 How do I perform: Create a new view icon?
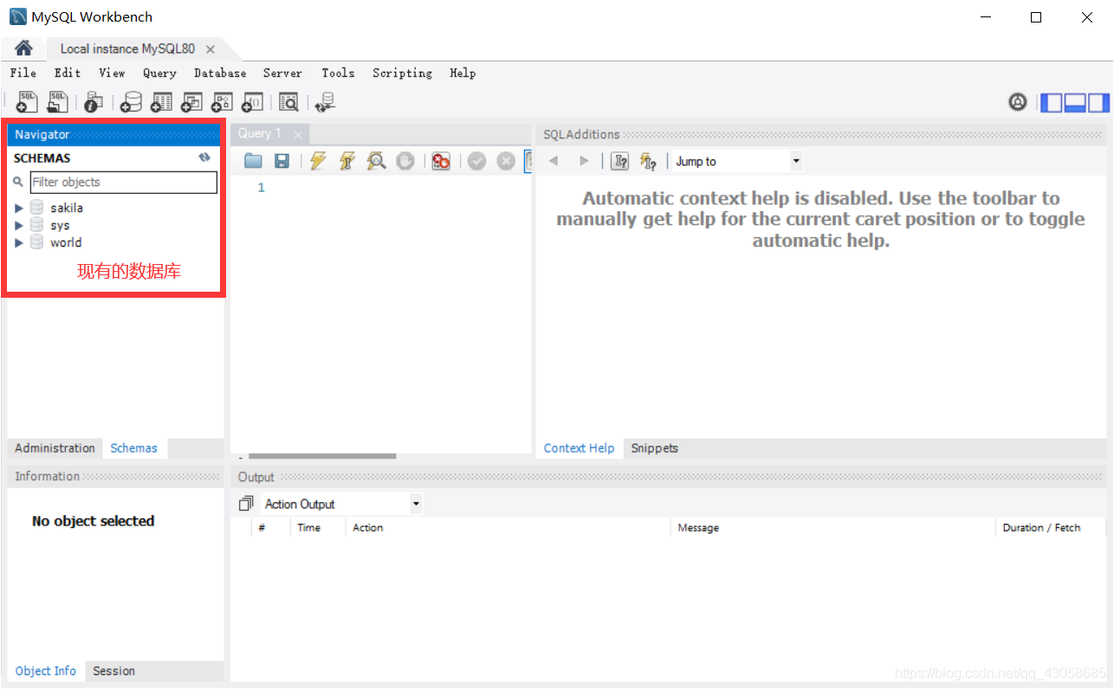[191, 102]
